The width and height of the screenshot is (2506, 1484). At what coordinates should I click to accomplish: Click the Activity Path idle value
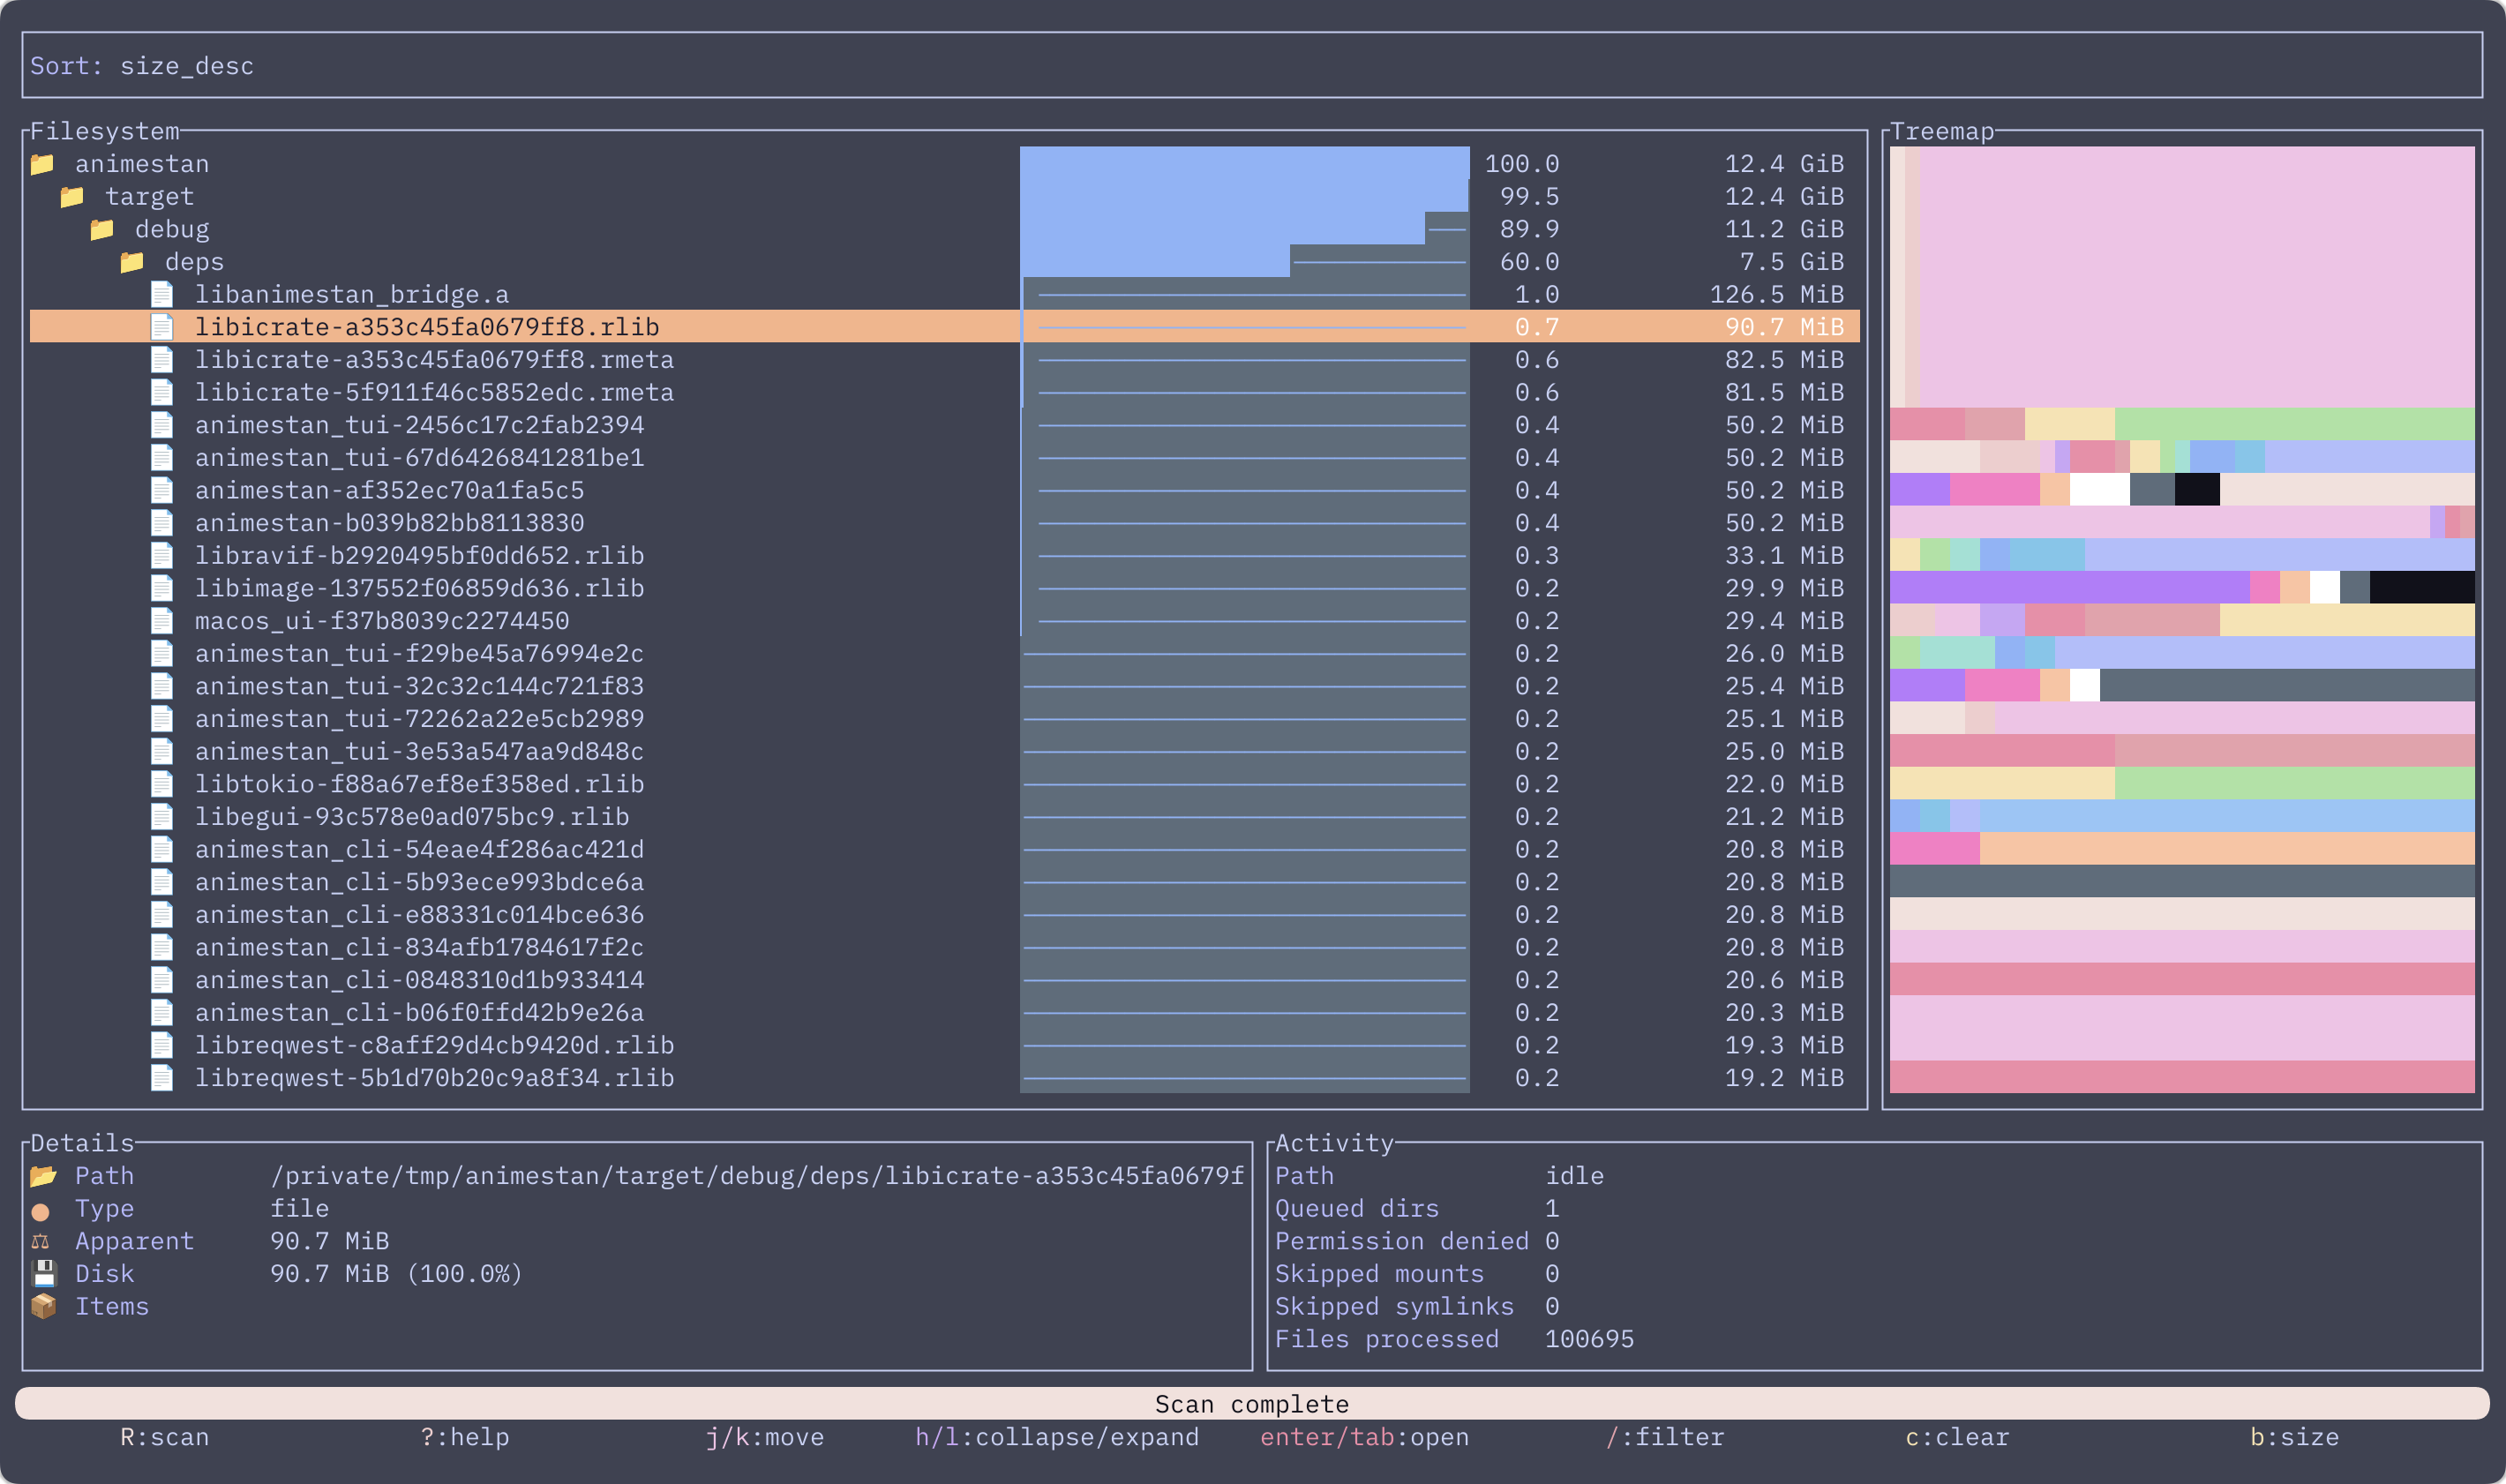[x=1575, y=1176]
